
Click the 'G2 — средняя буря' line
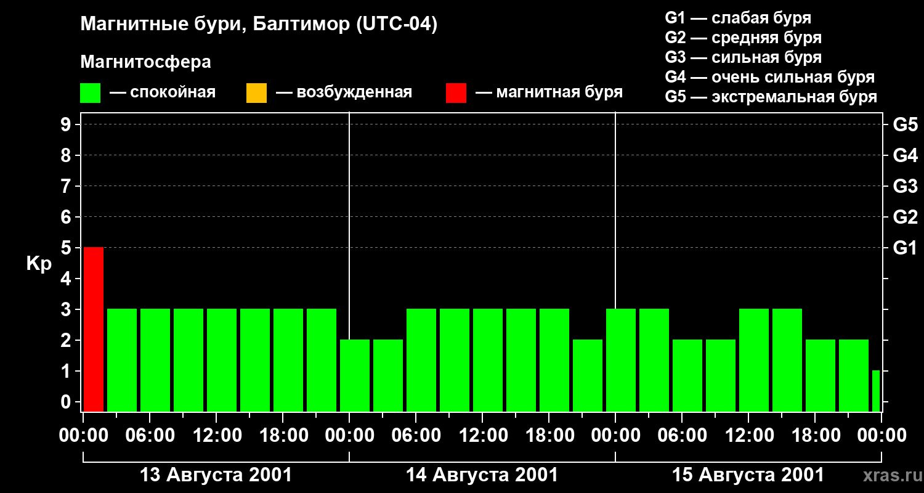744,38
